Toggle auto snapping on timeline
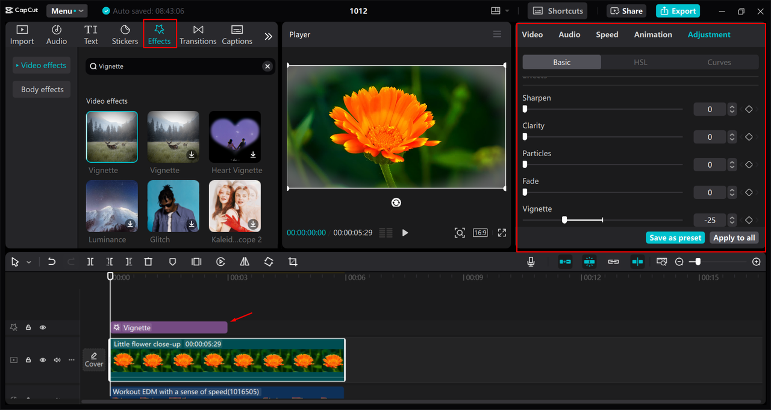 (589, 262)
